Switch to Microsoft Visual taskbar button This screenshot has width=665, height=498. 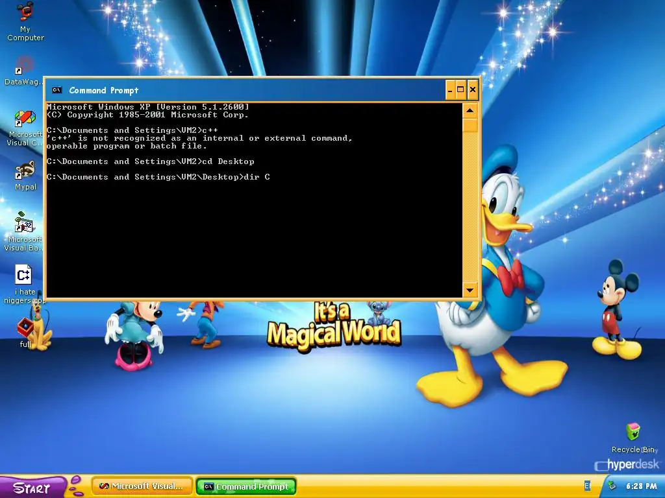pos(142,486)
